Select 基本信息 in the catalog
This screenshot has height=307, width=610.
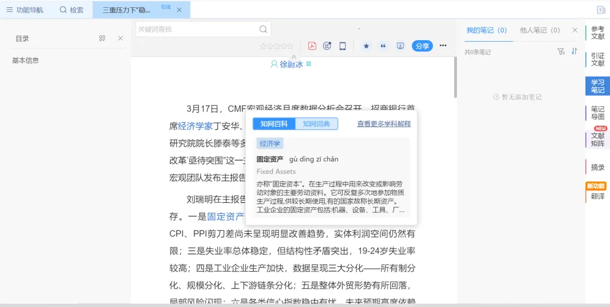pyautogui.click(x=25, y=60)
